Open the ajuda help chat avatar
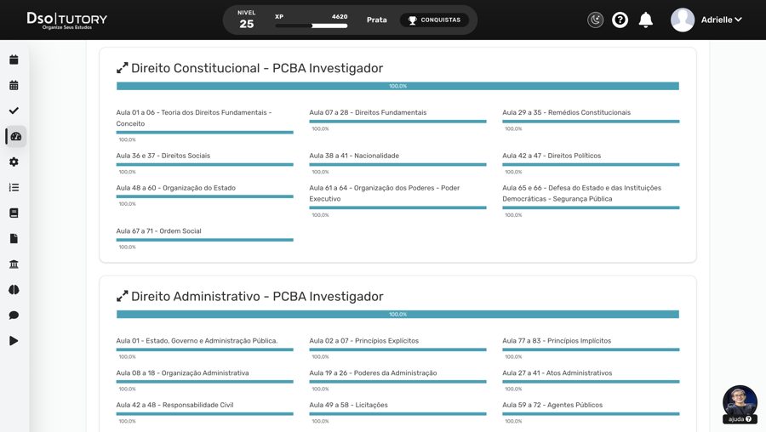766x432 pixels. [x=740, y=404]
